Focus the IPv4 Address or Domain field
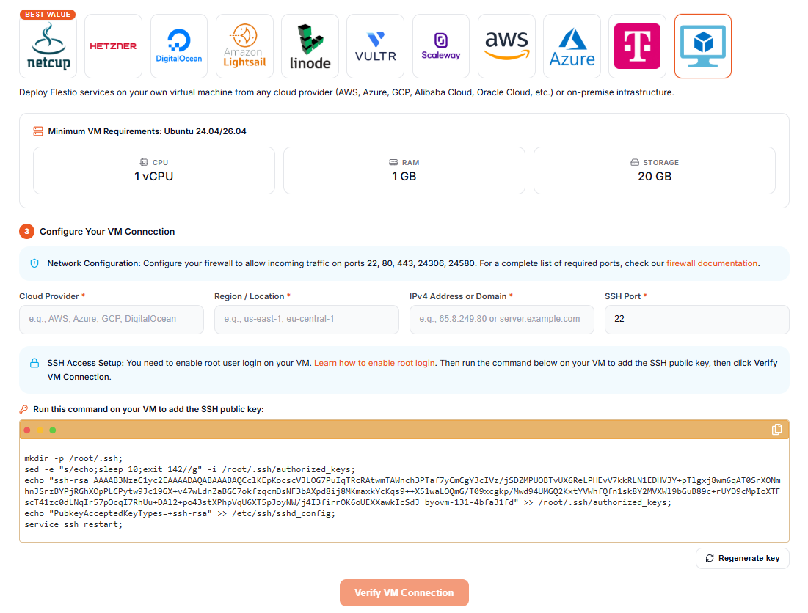808x613 pixels. [x=502, y=319]
